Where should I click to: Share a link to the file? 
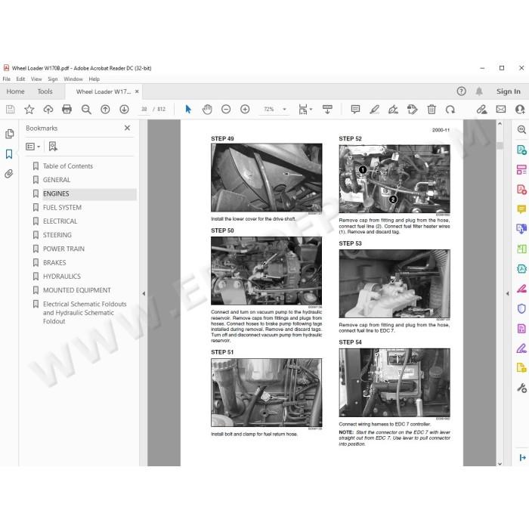[x=482, y=110]
